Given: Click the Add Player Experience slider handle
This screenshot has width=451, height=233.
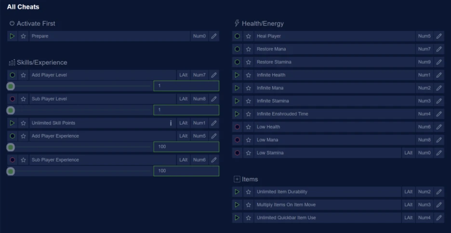Looking at the screenshot, I should tap(11, 147).
